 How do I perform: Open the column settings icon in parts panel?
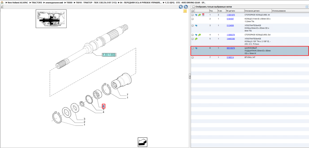[307, 7]
